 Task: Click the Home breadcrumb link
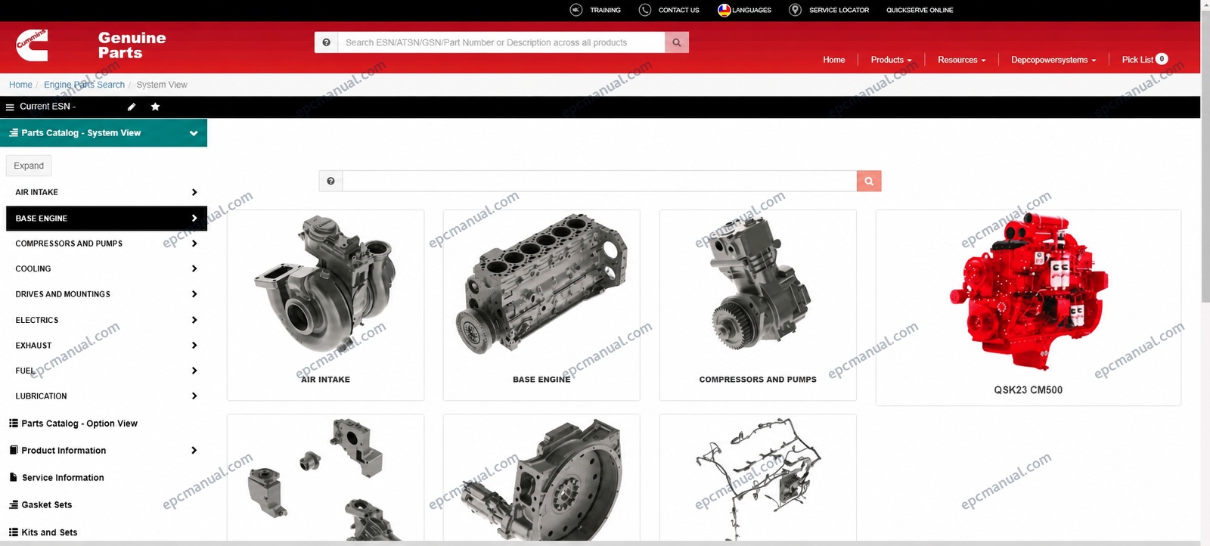20,85
